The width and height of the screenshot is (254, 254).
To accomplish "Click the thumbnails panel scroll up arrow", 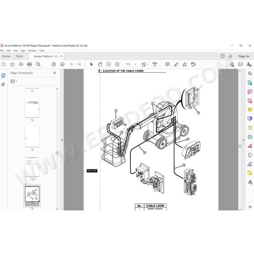I will [57, 89].
